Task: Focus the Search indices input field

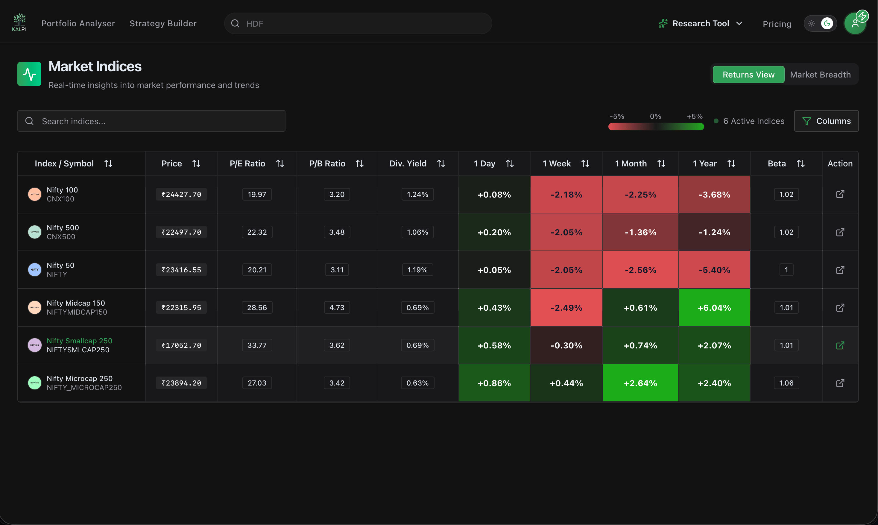Action: [151, 121]
